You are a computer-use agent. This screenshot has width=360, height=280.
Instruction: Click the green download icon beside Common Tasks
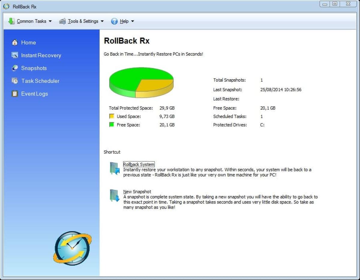pyautogui.click(x=11, y=21)
